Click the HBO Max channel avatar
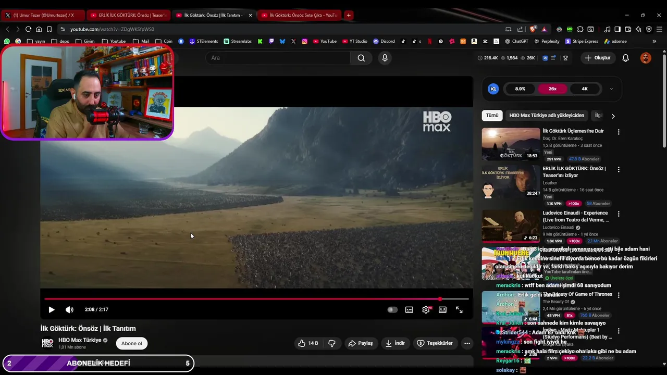Image resolution: width=667 pixels, height=375 pixels. (47, 343)
